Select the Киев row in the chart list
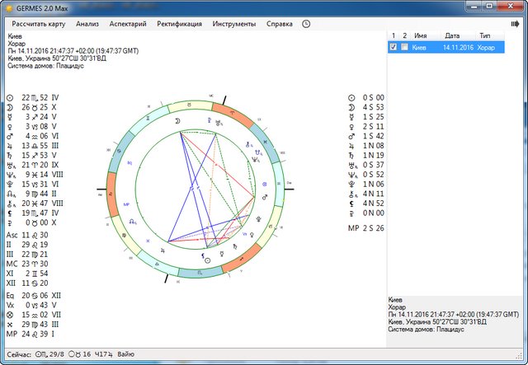 pyautogui.click(x=454, y=48)
